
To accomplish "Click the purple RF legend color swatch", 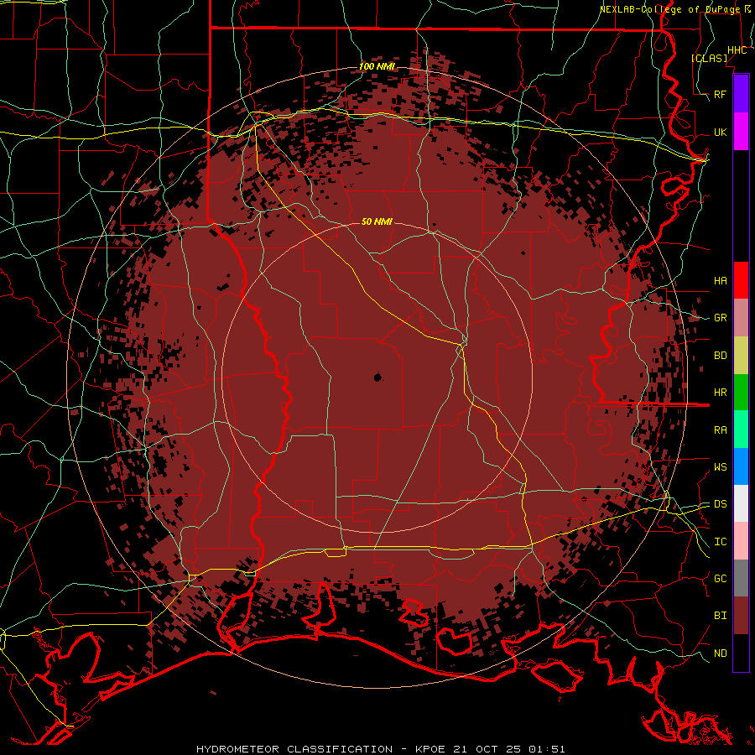I will coord(741,94).
